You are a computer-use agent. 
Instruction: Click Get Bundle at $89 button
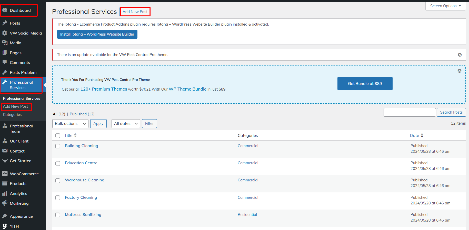coord(365,84)
